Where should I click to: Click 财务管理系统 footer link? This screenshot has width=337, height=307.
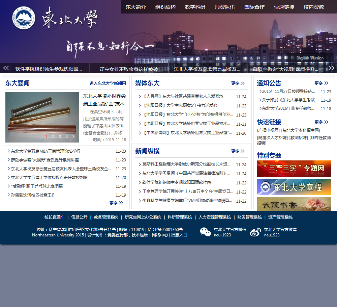(249, 217)
